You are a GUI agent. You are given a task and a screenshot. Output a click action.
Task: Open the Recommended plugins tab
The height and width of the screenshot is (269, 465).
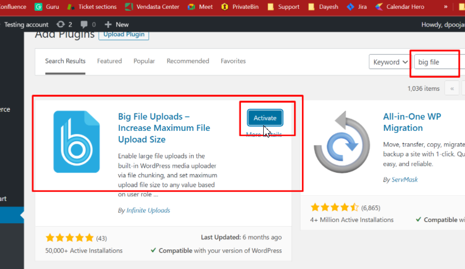pyautogui.click(x=188, y=61)
